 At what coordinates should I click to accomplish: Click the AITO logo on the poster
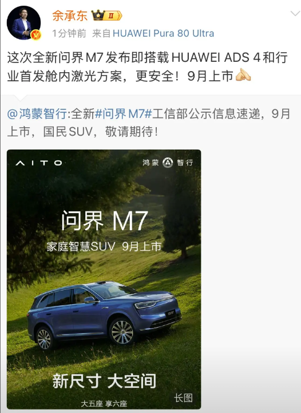(39, 163)
